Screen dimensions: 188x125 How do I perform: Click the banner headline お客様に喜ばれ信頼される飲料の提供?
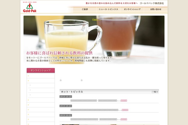click(59, 53)
